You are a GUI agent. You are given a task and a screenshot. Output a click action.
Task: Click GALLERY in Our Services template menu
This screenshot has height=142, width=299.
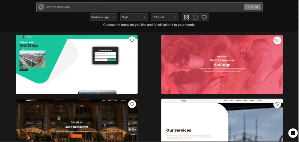pyautogui.click(x=259, y=101)
